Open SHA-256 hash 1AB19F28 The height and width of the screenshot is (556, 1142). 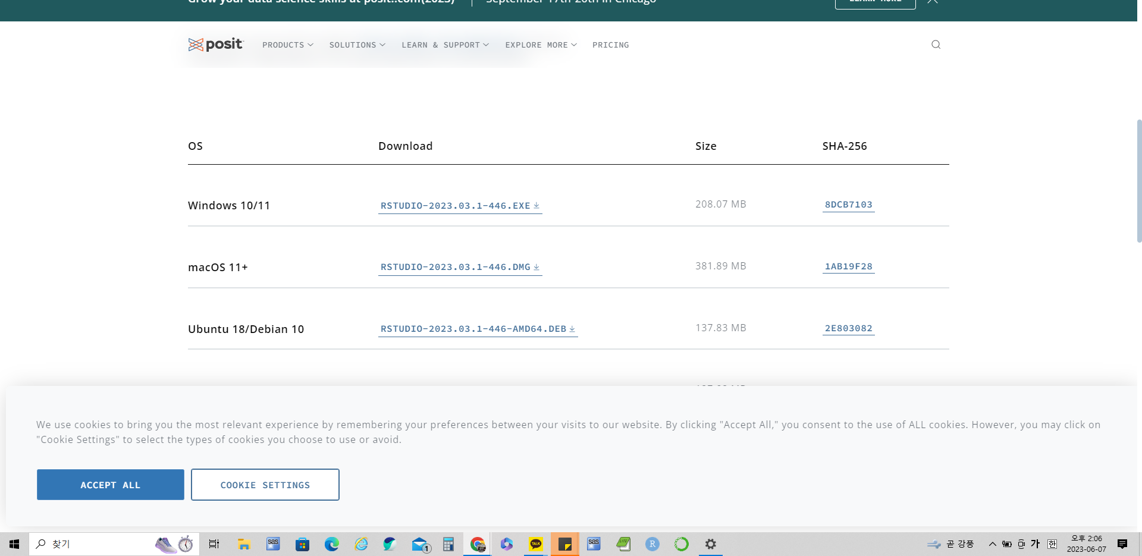point(848,266)
